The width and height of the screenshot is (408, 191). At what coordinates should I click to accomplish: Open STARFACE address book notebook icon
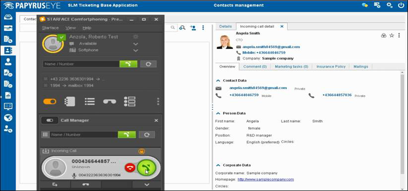[70, 101]
